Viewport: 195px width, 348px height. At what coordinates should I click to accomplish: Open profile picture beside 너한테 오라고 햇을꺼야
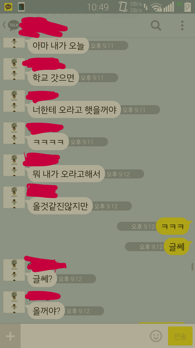[14, 101]
